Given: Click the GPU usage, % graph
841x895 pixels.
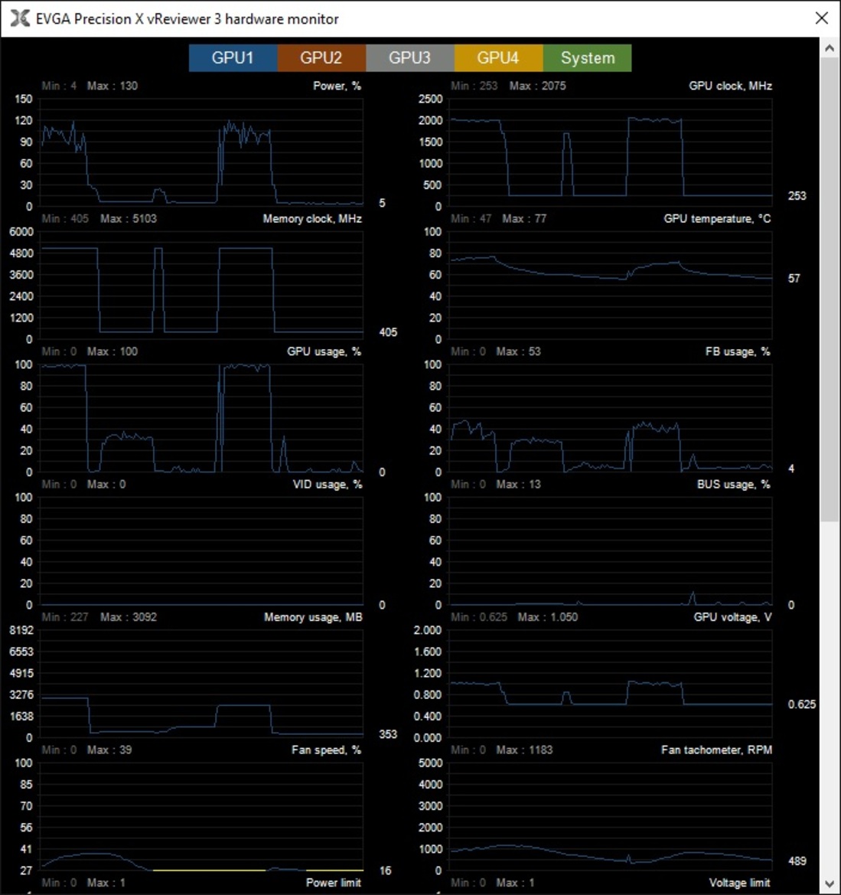Looking at the screenshot, I should coord(202,418).
